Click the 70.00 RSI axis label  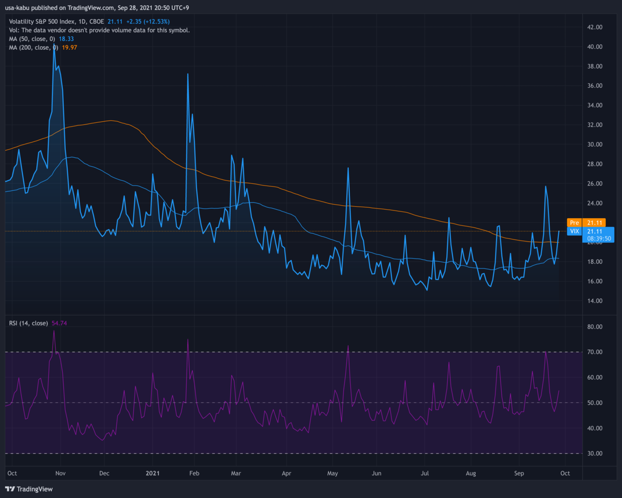tap(595, 352)
